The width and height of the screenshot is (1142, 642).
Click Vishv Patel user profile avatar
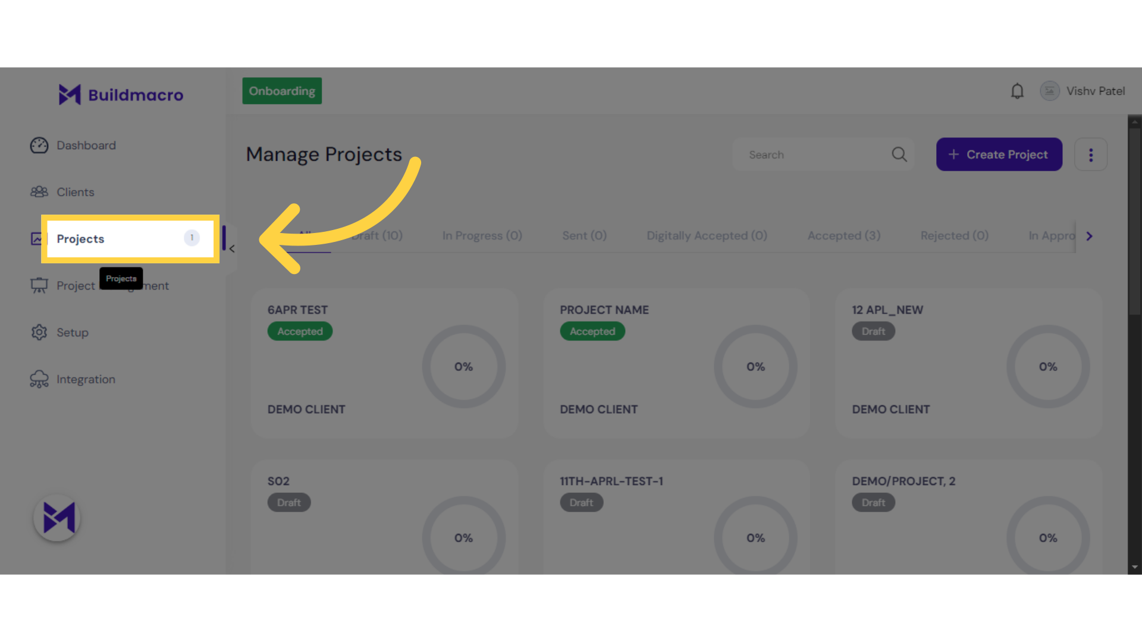point(1050,91)
